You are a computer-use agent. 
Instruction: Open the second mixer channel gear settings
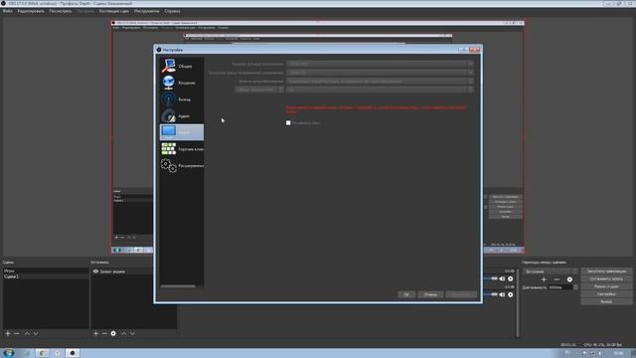[x=510, y=294]
